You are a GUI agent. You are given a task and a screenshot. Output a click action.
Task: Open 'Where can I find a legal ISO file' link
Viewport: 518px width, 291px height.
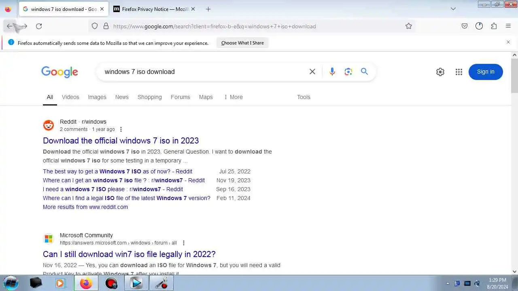[x=127, y=198]
